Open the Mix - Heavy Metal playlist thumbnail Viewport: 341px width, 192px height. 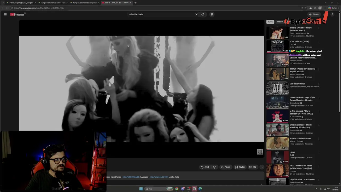click(x=277, y=89)
